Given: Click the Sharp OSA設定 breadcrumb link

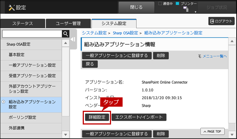Looking at the screenshot, I should (x=125, y=33).
